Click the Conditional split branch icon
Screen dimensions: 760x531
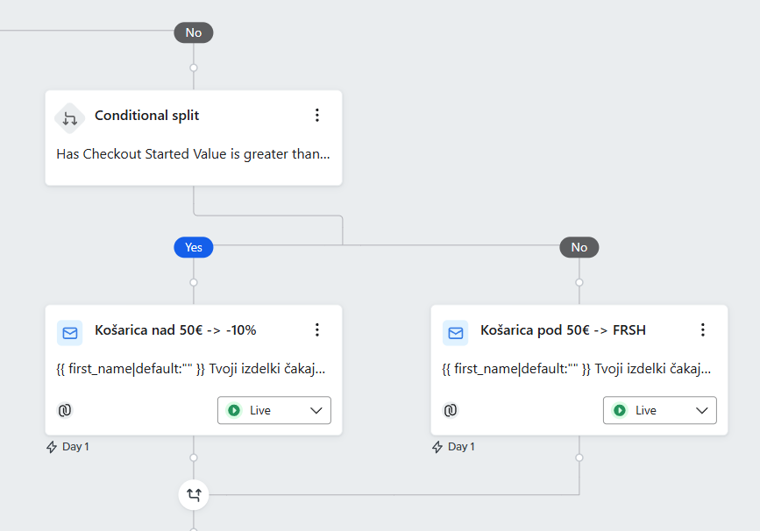coord(70,117)
